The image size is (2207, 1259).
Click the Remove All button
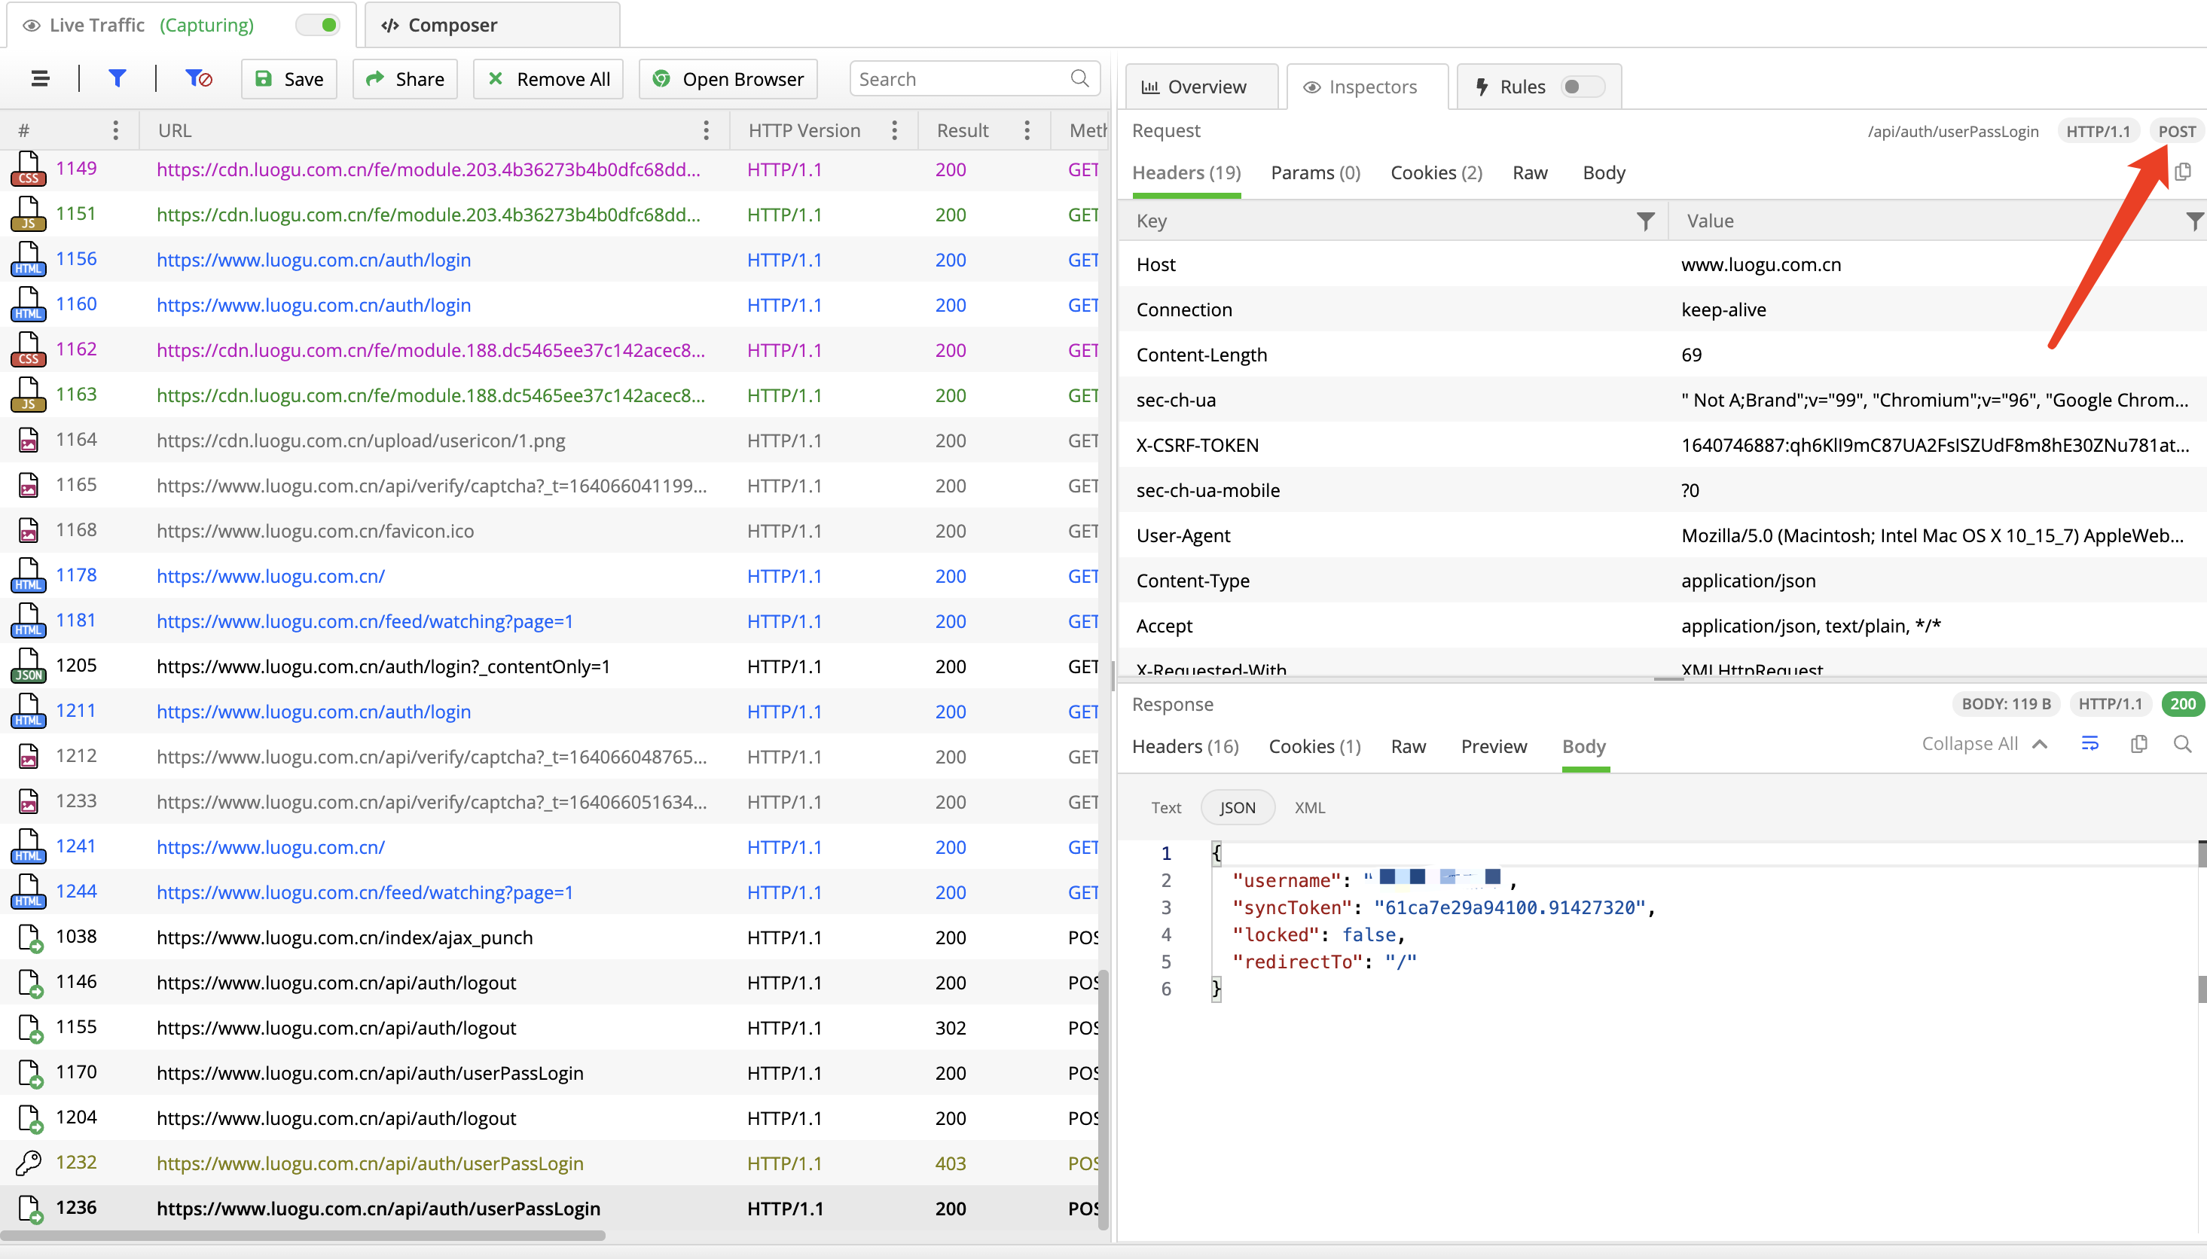548,78
